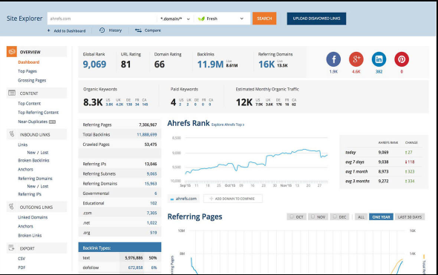
Task: Click the Google Plus icon
Action: click(356, 59)
